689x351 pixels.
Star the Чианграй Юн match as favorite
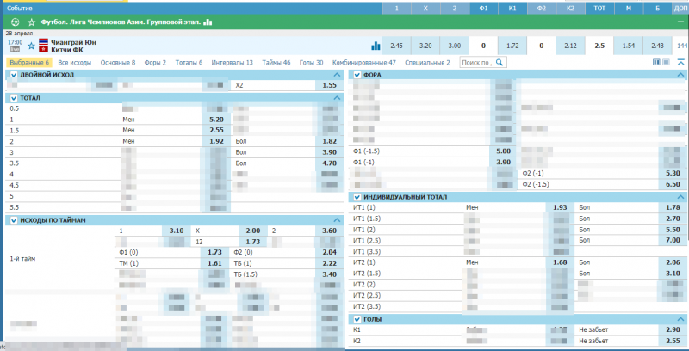[x=32, y=46]
